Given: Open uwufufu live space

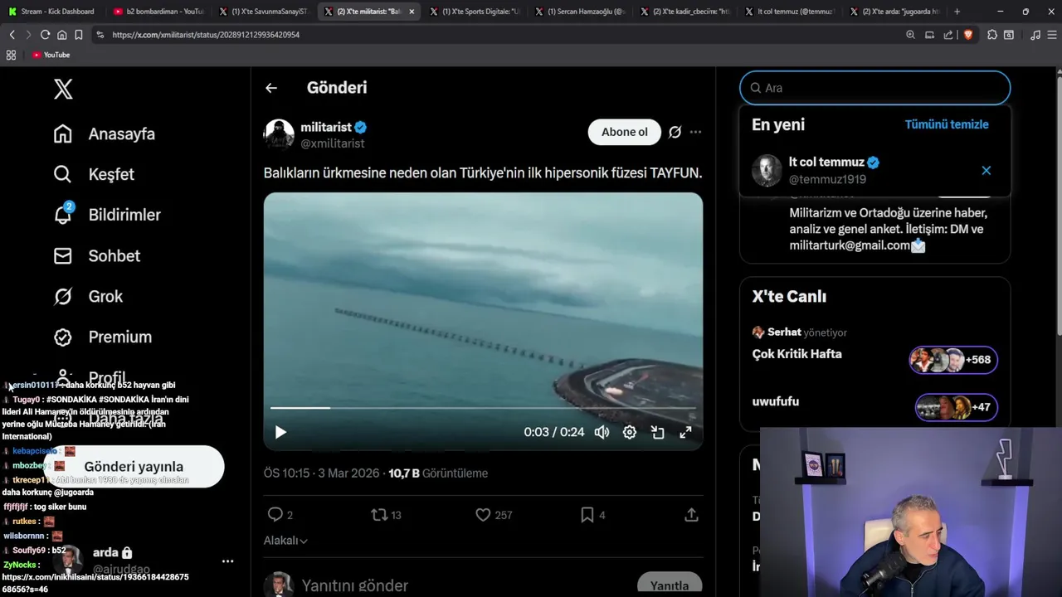Looking at the screenshot, I should coord(776,401).
